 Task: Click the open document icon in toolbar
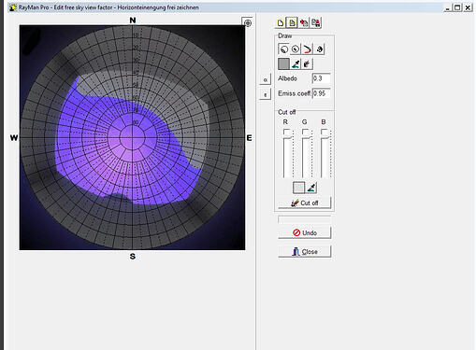292,23
